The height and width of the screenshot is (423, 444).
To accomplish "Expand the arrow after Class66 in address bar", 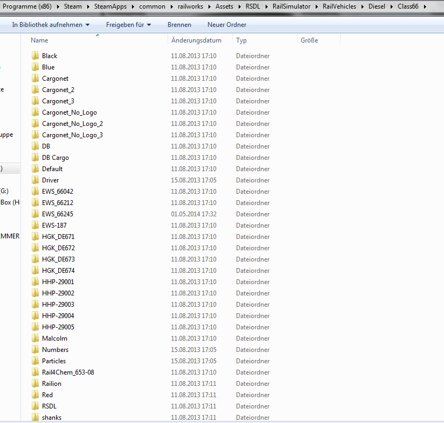I will (x=425, y=6).
